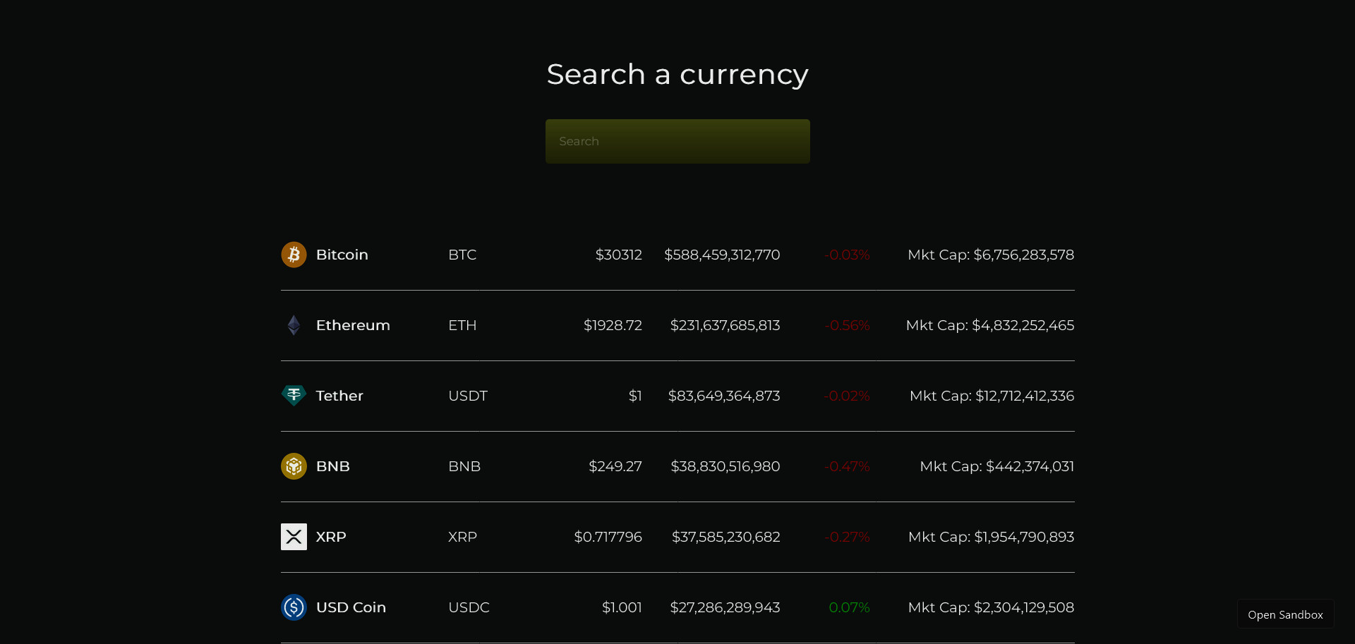Select the XRP coin name
The width and height of the screenshot is (1355, 644).
tap(331, 537)
